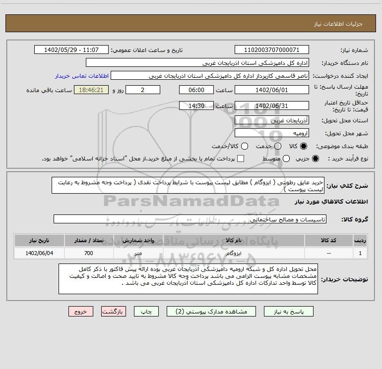Click the پاسخ به نیاز button

tap(289, 312)
